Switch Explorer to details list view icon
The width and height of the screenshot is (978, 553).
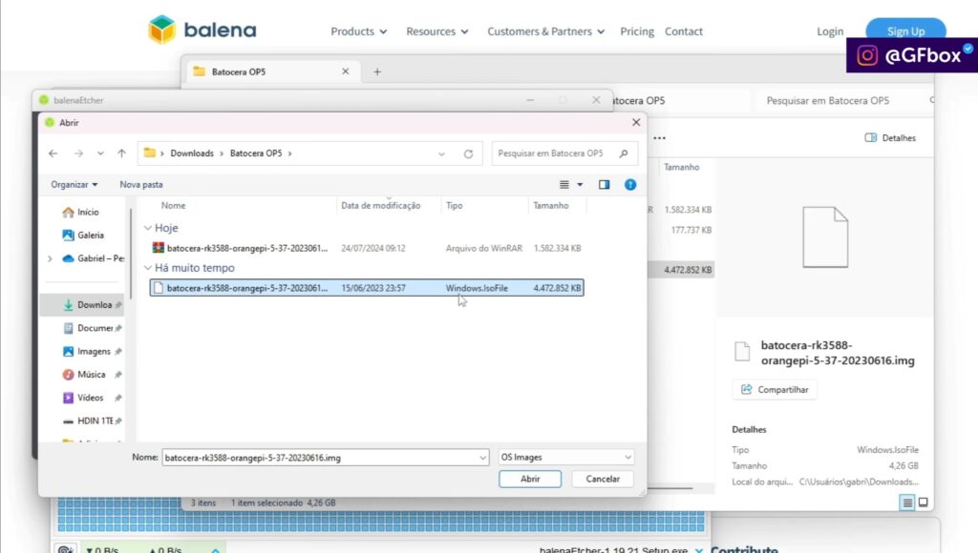point(907,502)
